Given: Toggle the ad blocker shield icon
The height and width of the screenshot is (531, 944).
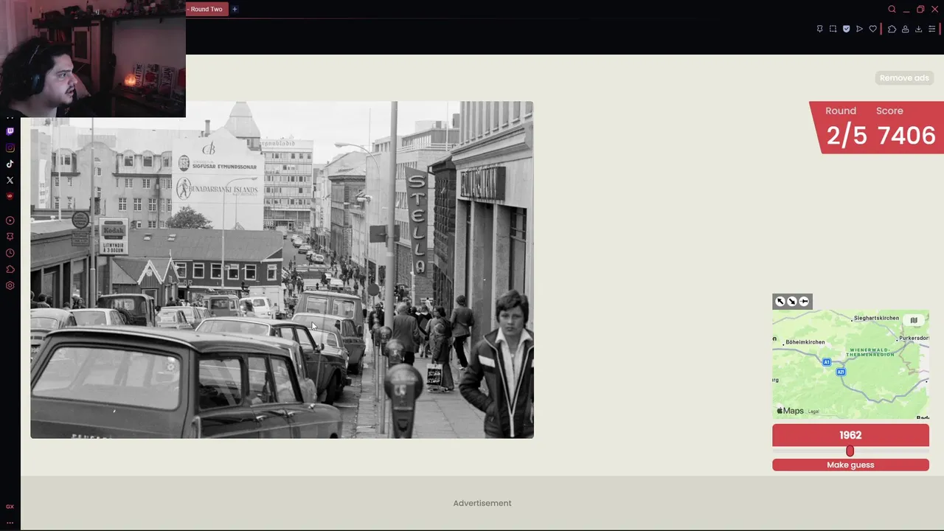Looking at the screenshot, I should pyautogui.click(x=846, y=29).
